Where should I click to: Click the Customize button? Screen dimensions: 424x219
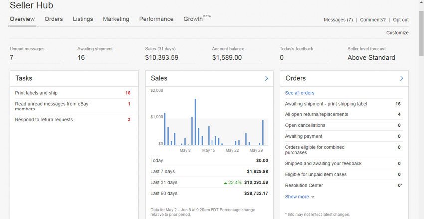point(397,33)
